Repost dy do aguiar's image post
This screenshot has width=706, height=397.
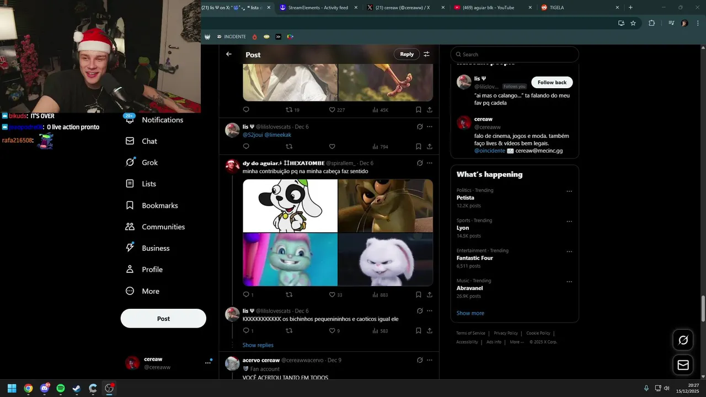289,295
